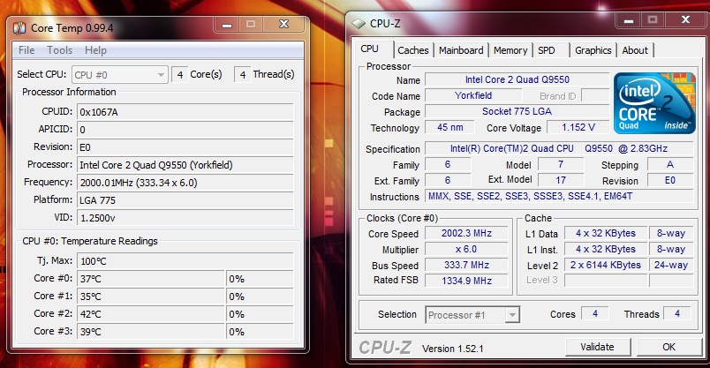Click the Instructions field MMX, SSE

click(559, 196)
